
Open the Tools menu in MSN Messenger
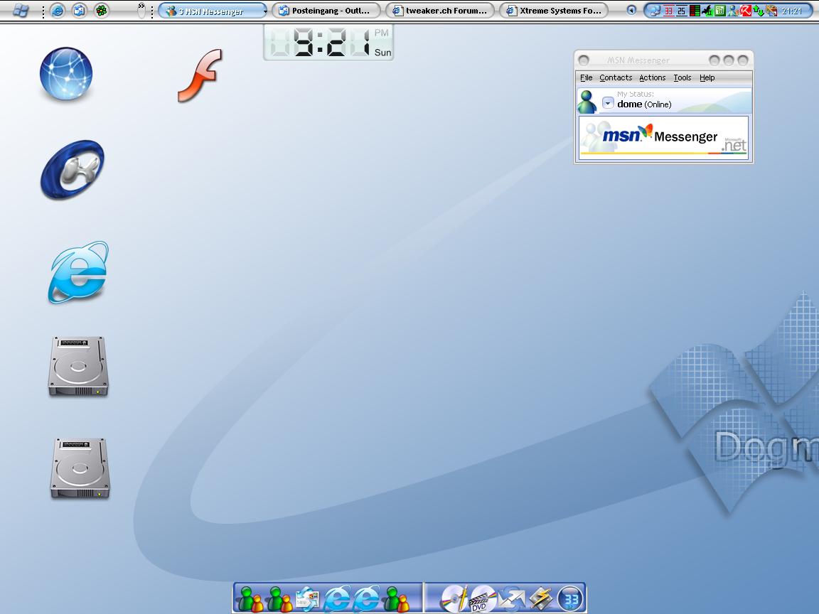click(682, 77)
